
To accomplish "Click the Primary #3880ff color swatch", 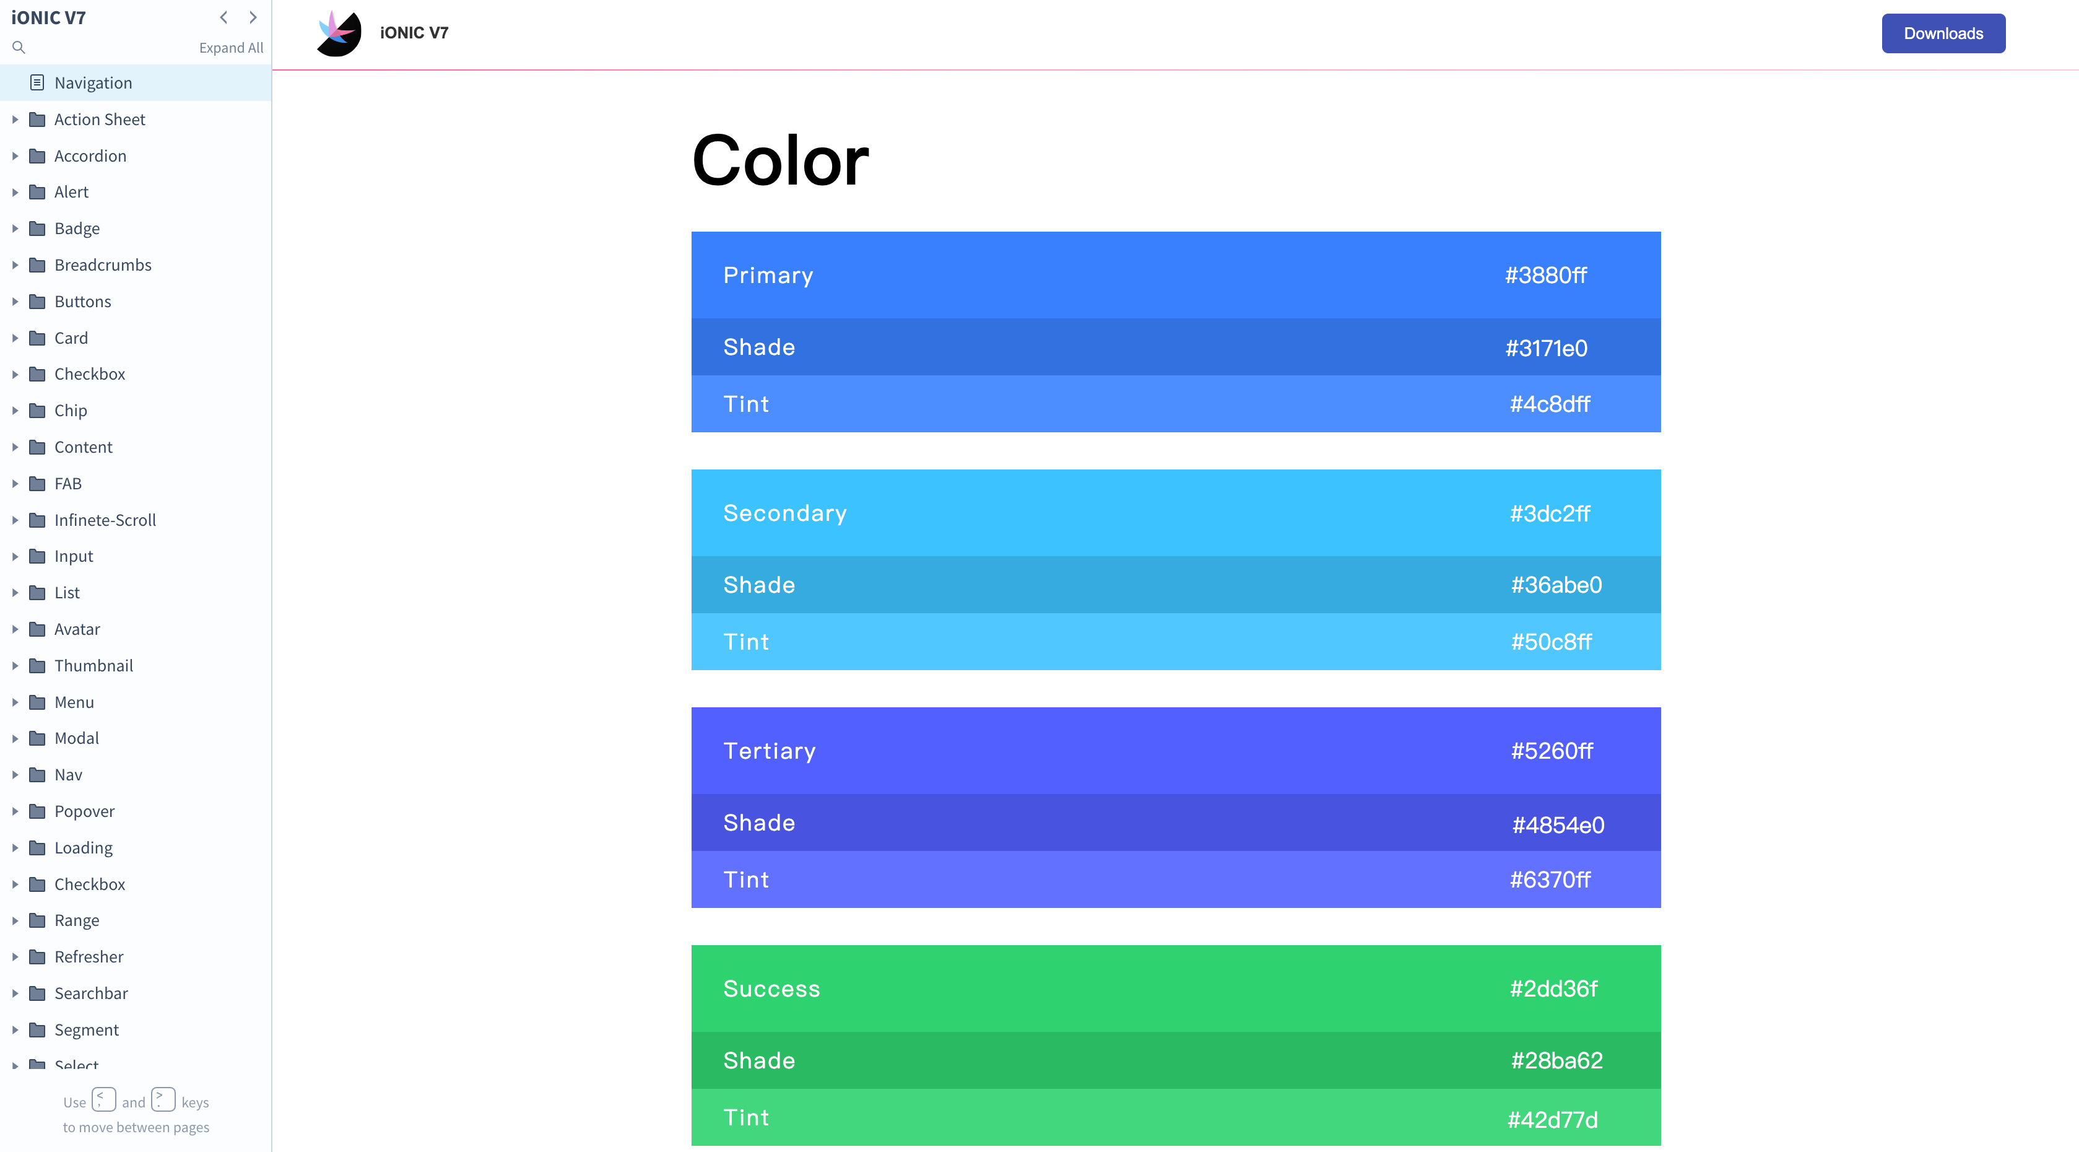I will (x=1175, y=275).
